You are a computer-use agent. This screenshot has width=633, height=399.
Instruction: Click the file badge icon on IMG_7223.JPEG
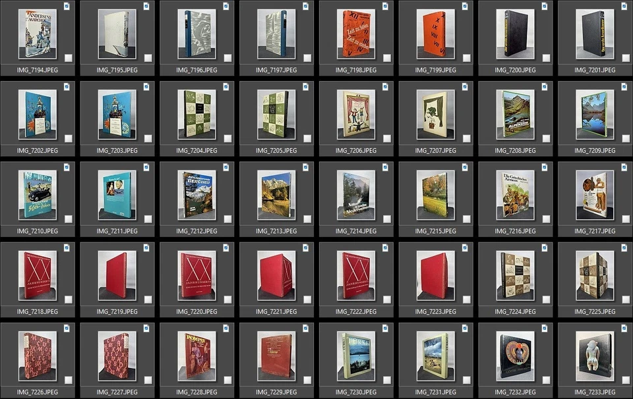pos(465,248)
